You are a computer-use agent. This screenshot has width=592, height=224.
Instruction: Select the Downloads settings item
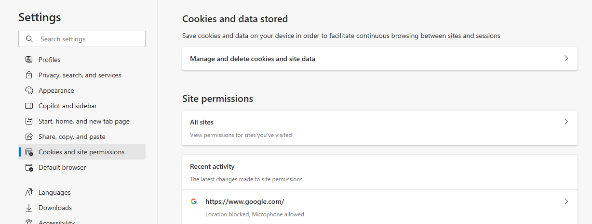point(55,208)
